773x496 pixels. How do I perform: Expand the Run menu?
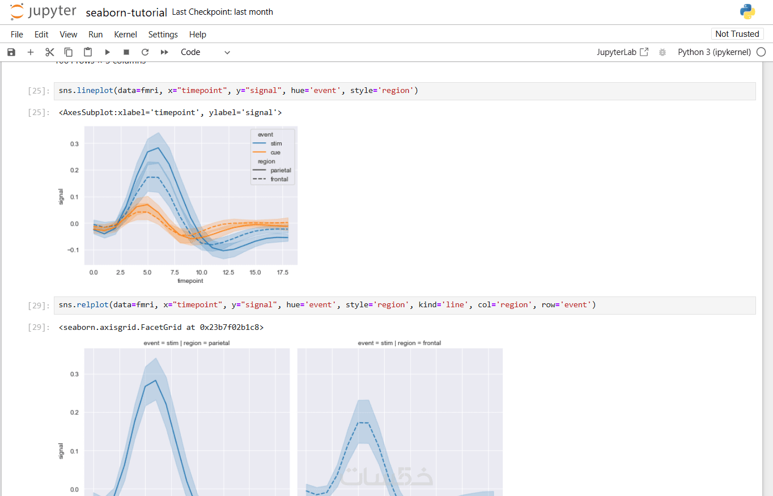point(96,35)
